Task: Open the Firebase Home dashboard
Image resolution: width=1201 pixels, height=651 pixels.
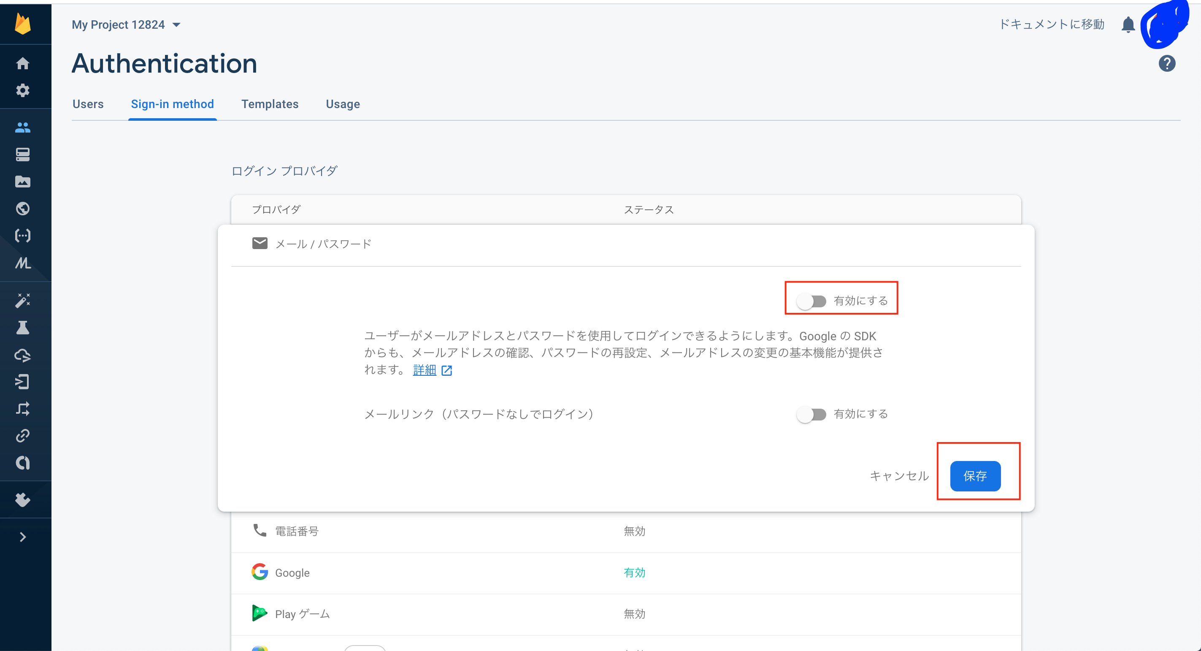Action: pyautogui.click(x=22, y=63)
